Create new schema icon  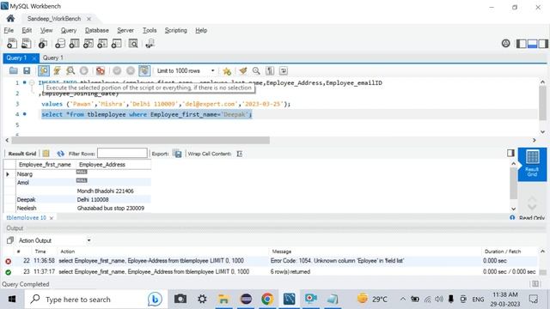tap(60, 44)
